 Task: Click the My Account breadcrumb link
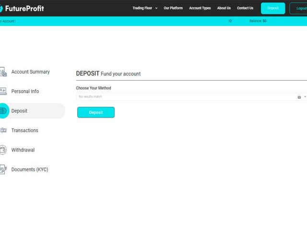(8, 21)
